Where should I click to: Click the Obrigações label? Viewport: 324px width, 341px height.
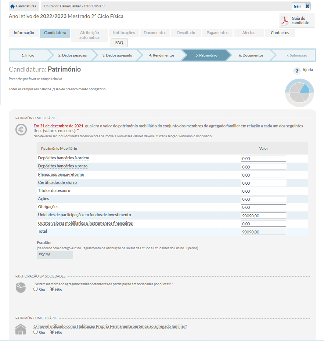(x=48, y=207)
